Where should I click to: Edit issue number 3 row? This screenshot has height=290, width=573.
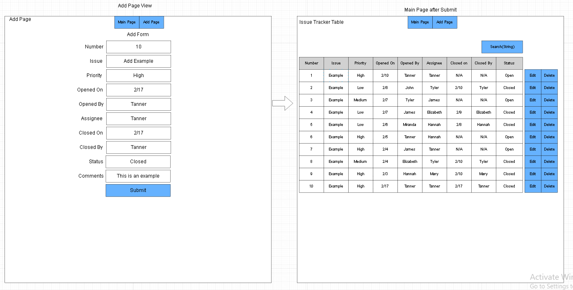click(x=533, y=100)
